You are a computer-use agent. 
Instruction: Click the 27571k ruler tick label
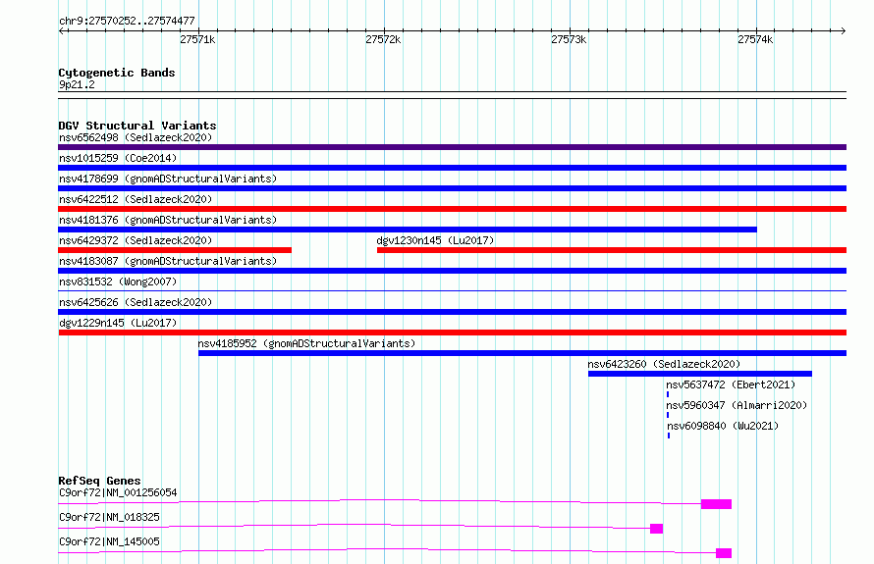pyautogui.click(x=197, y=39)
